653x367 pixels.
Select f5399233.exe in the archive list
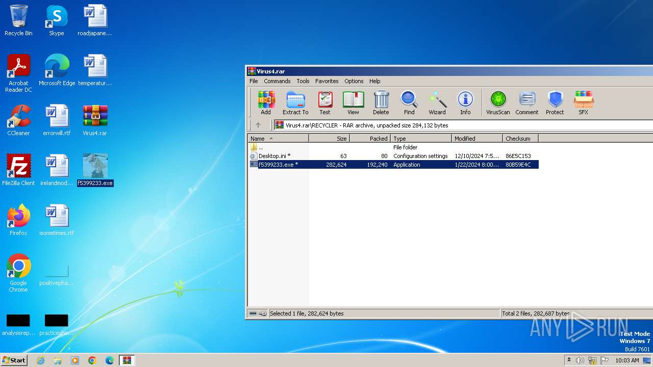pos(393,165)
